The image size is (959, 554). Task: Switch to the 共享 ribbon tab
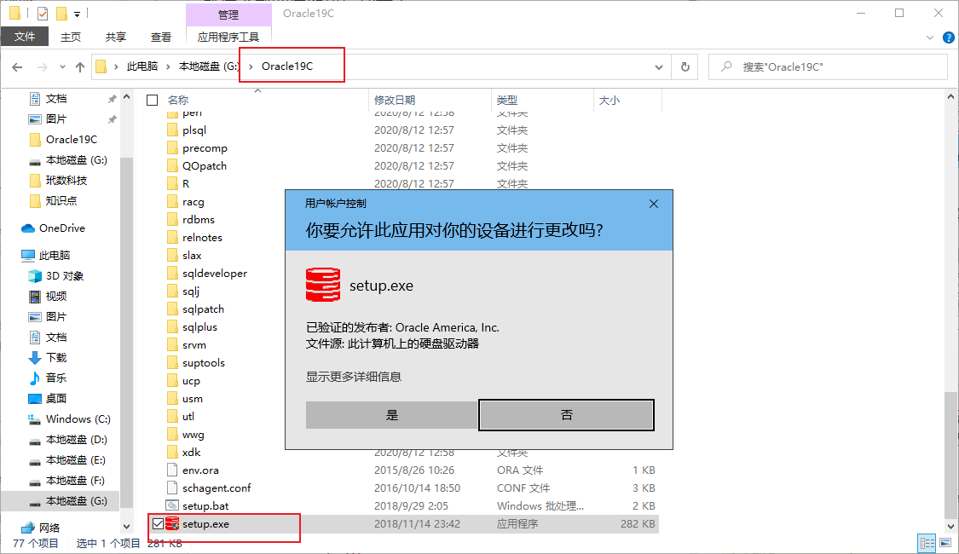pyautogui.click(x=116, y=37)
